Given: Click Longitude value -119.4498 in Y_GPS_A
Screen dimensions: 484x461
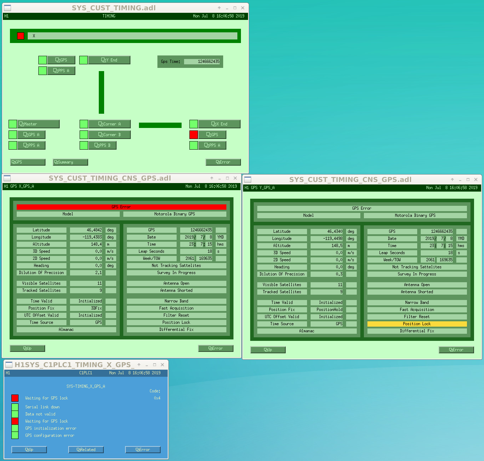Looking at the screenshot, I should pyautogui.click(x=327, y=238).
